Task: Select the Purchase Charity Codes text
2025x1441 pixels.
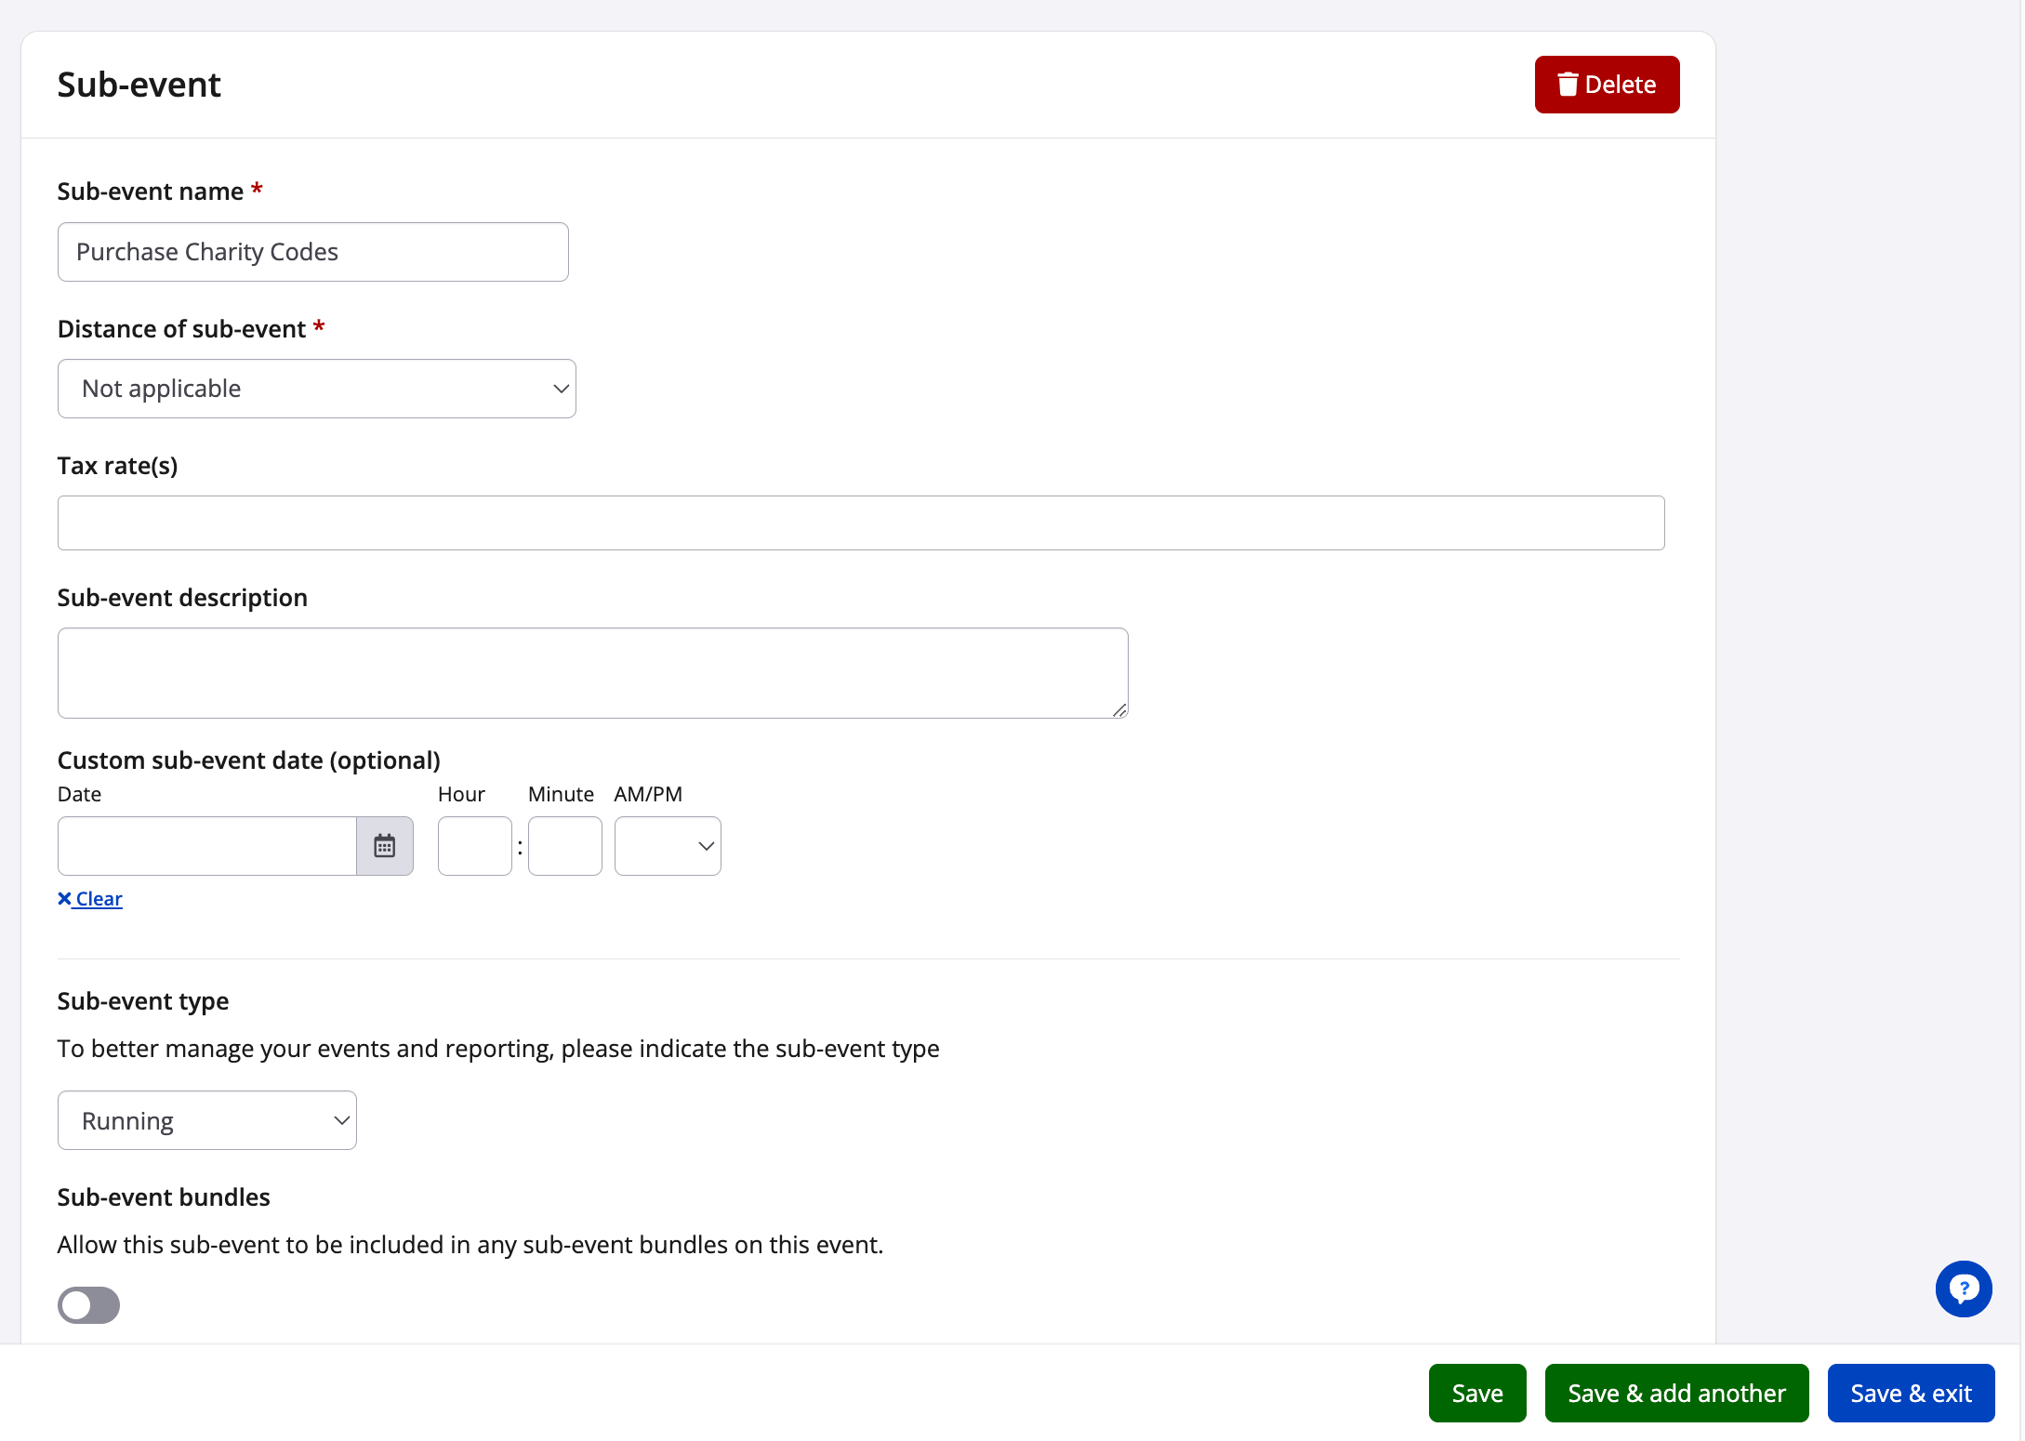Action: pyautogui.click(x=206, y=251)
